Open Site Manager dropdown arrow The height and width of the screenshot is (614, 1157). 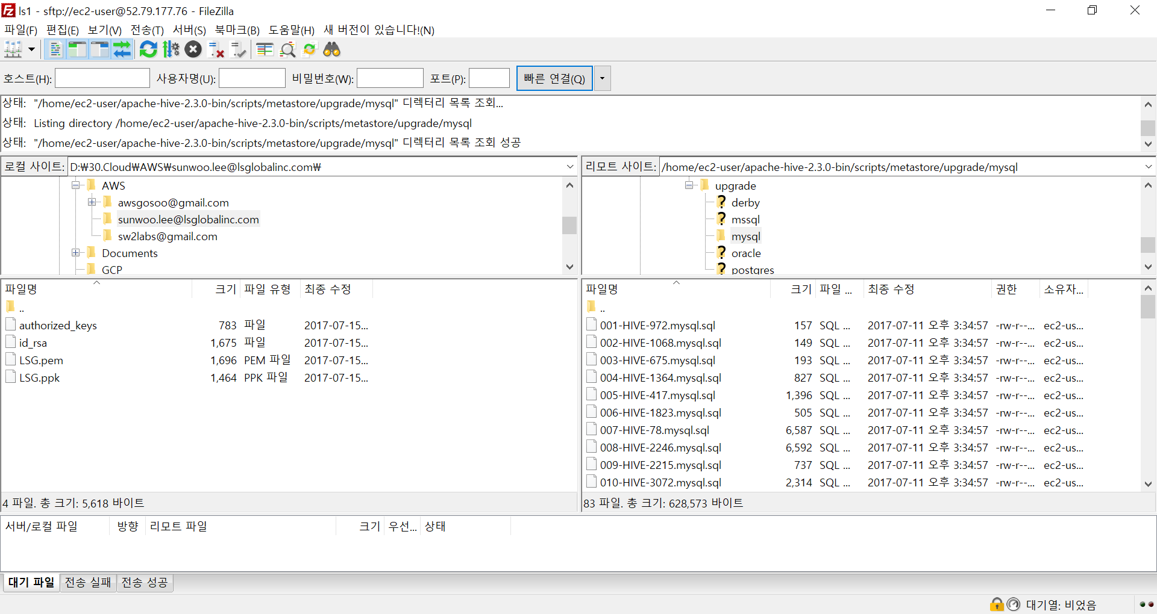pos(32,49)
